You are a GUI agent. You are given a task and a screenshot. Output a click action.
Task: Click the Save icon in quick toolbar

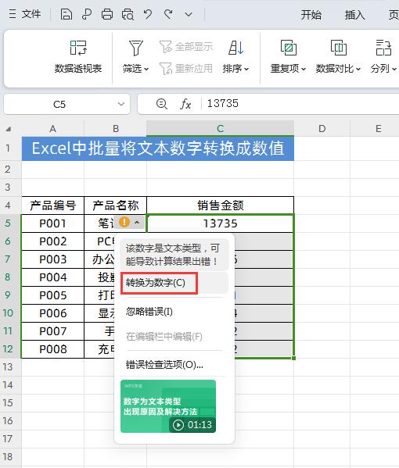coord(66,14)
